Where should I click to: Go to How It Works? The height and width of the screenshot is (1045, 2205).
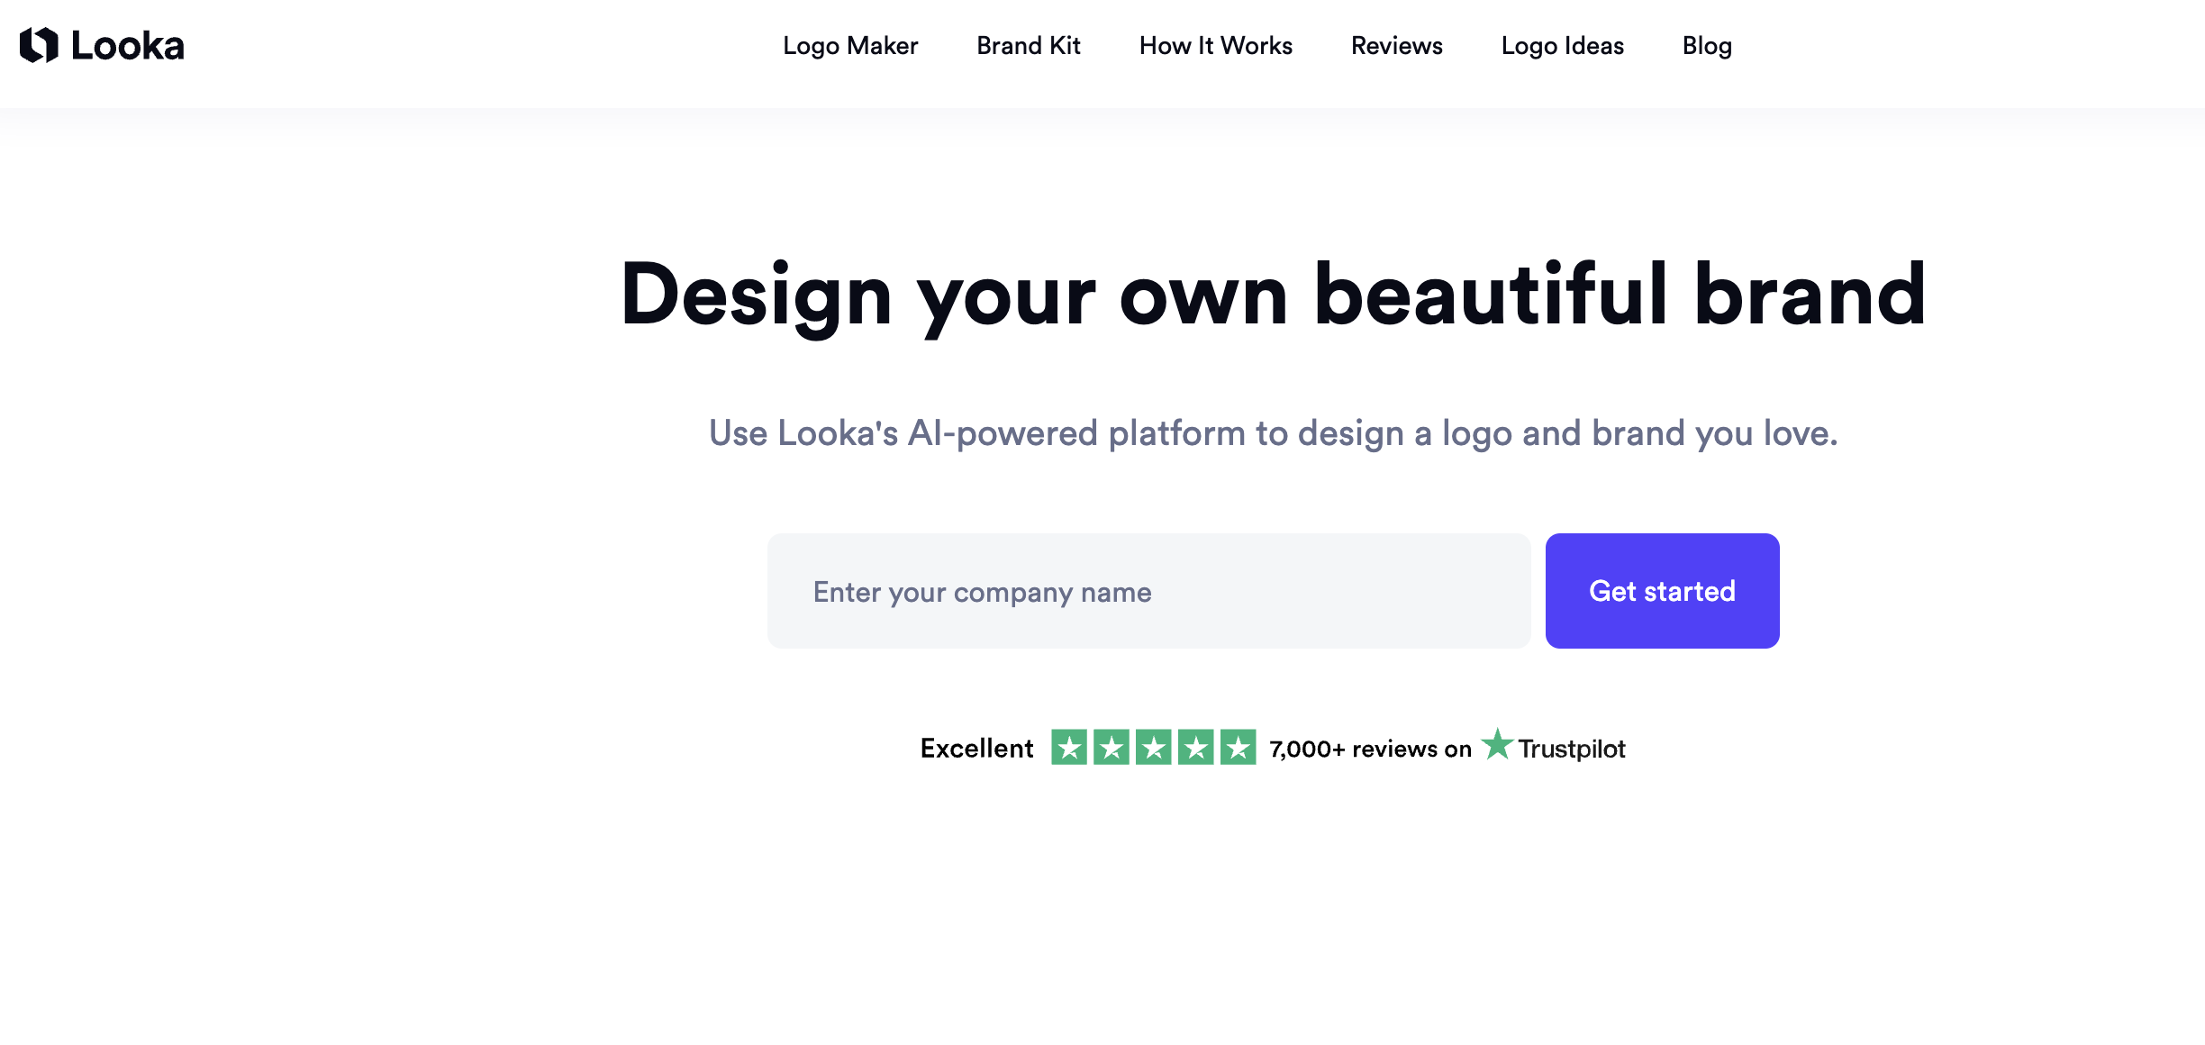pyautogui.click(x=1216, y=46)
